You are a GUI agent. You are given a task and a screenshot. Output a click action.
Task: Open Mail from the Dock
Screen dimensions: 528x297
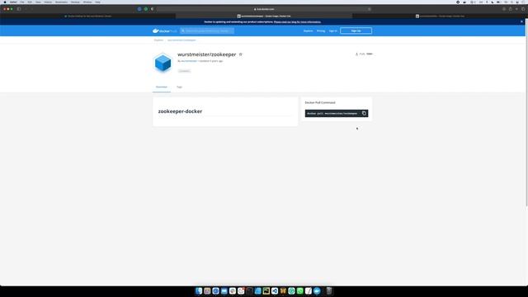pyautogui.click(x=224, y=291)
